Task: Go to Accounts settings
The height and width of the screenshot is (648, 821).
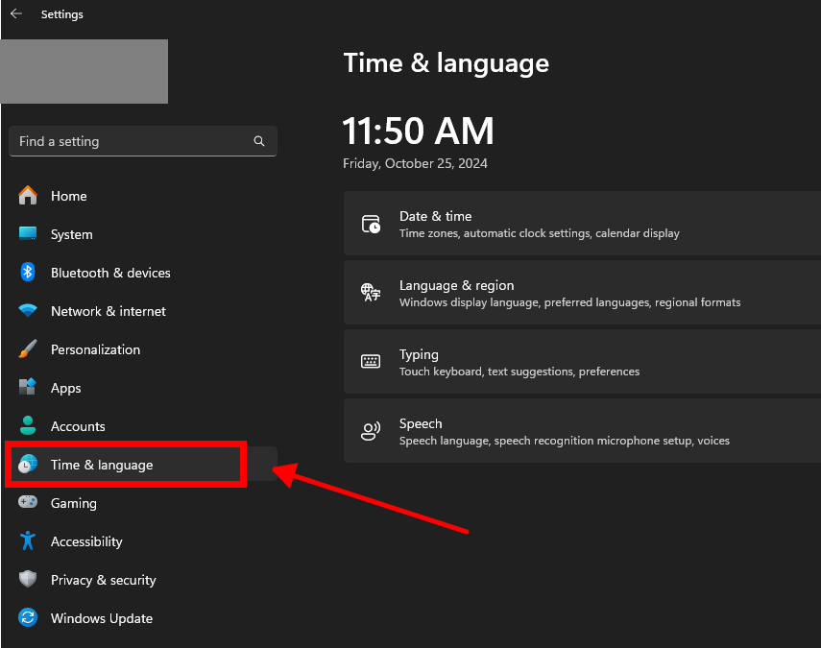Action: click(x=78, y=426)
